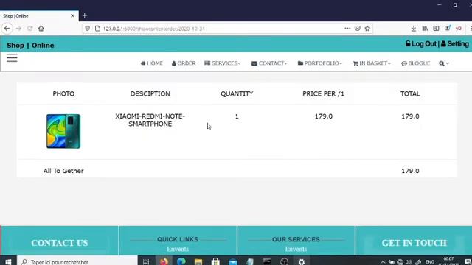Click XIAOMI-REDMI-NOTE-SMARTPHONE description
This screenshot has height=265, width=472.
click(150, 120)
